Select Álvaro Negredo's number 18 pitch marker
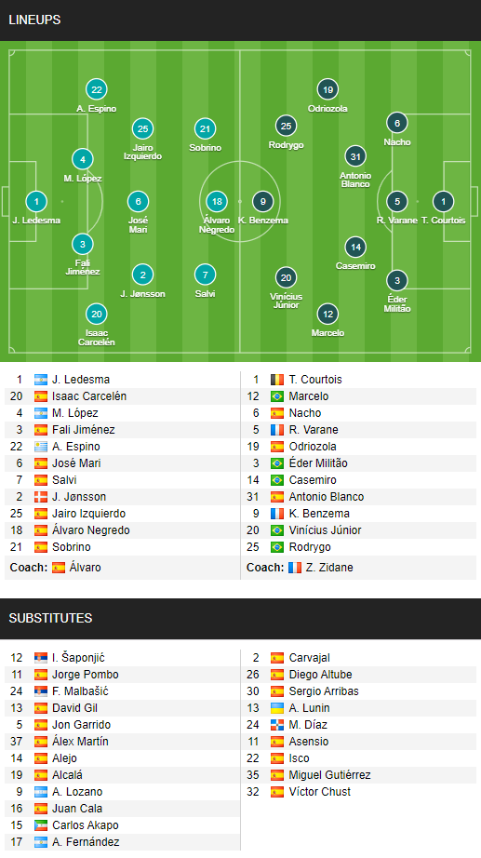 pyautogui.click(x=217, y=201)
